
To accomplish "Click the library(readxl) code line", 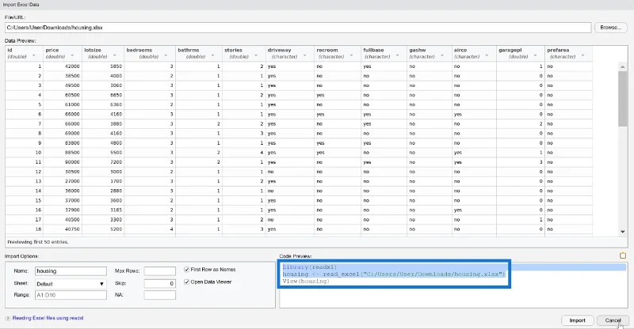I will click(310, 267).
